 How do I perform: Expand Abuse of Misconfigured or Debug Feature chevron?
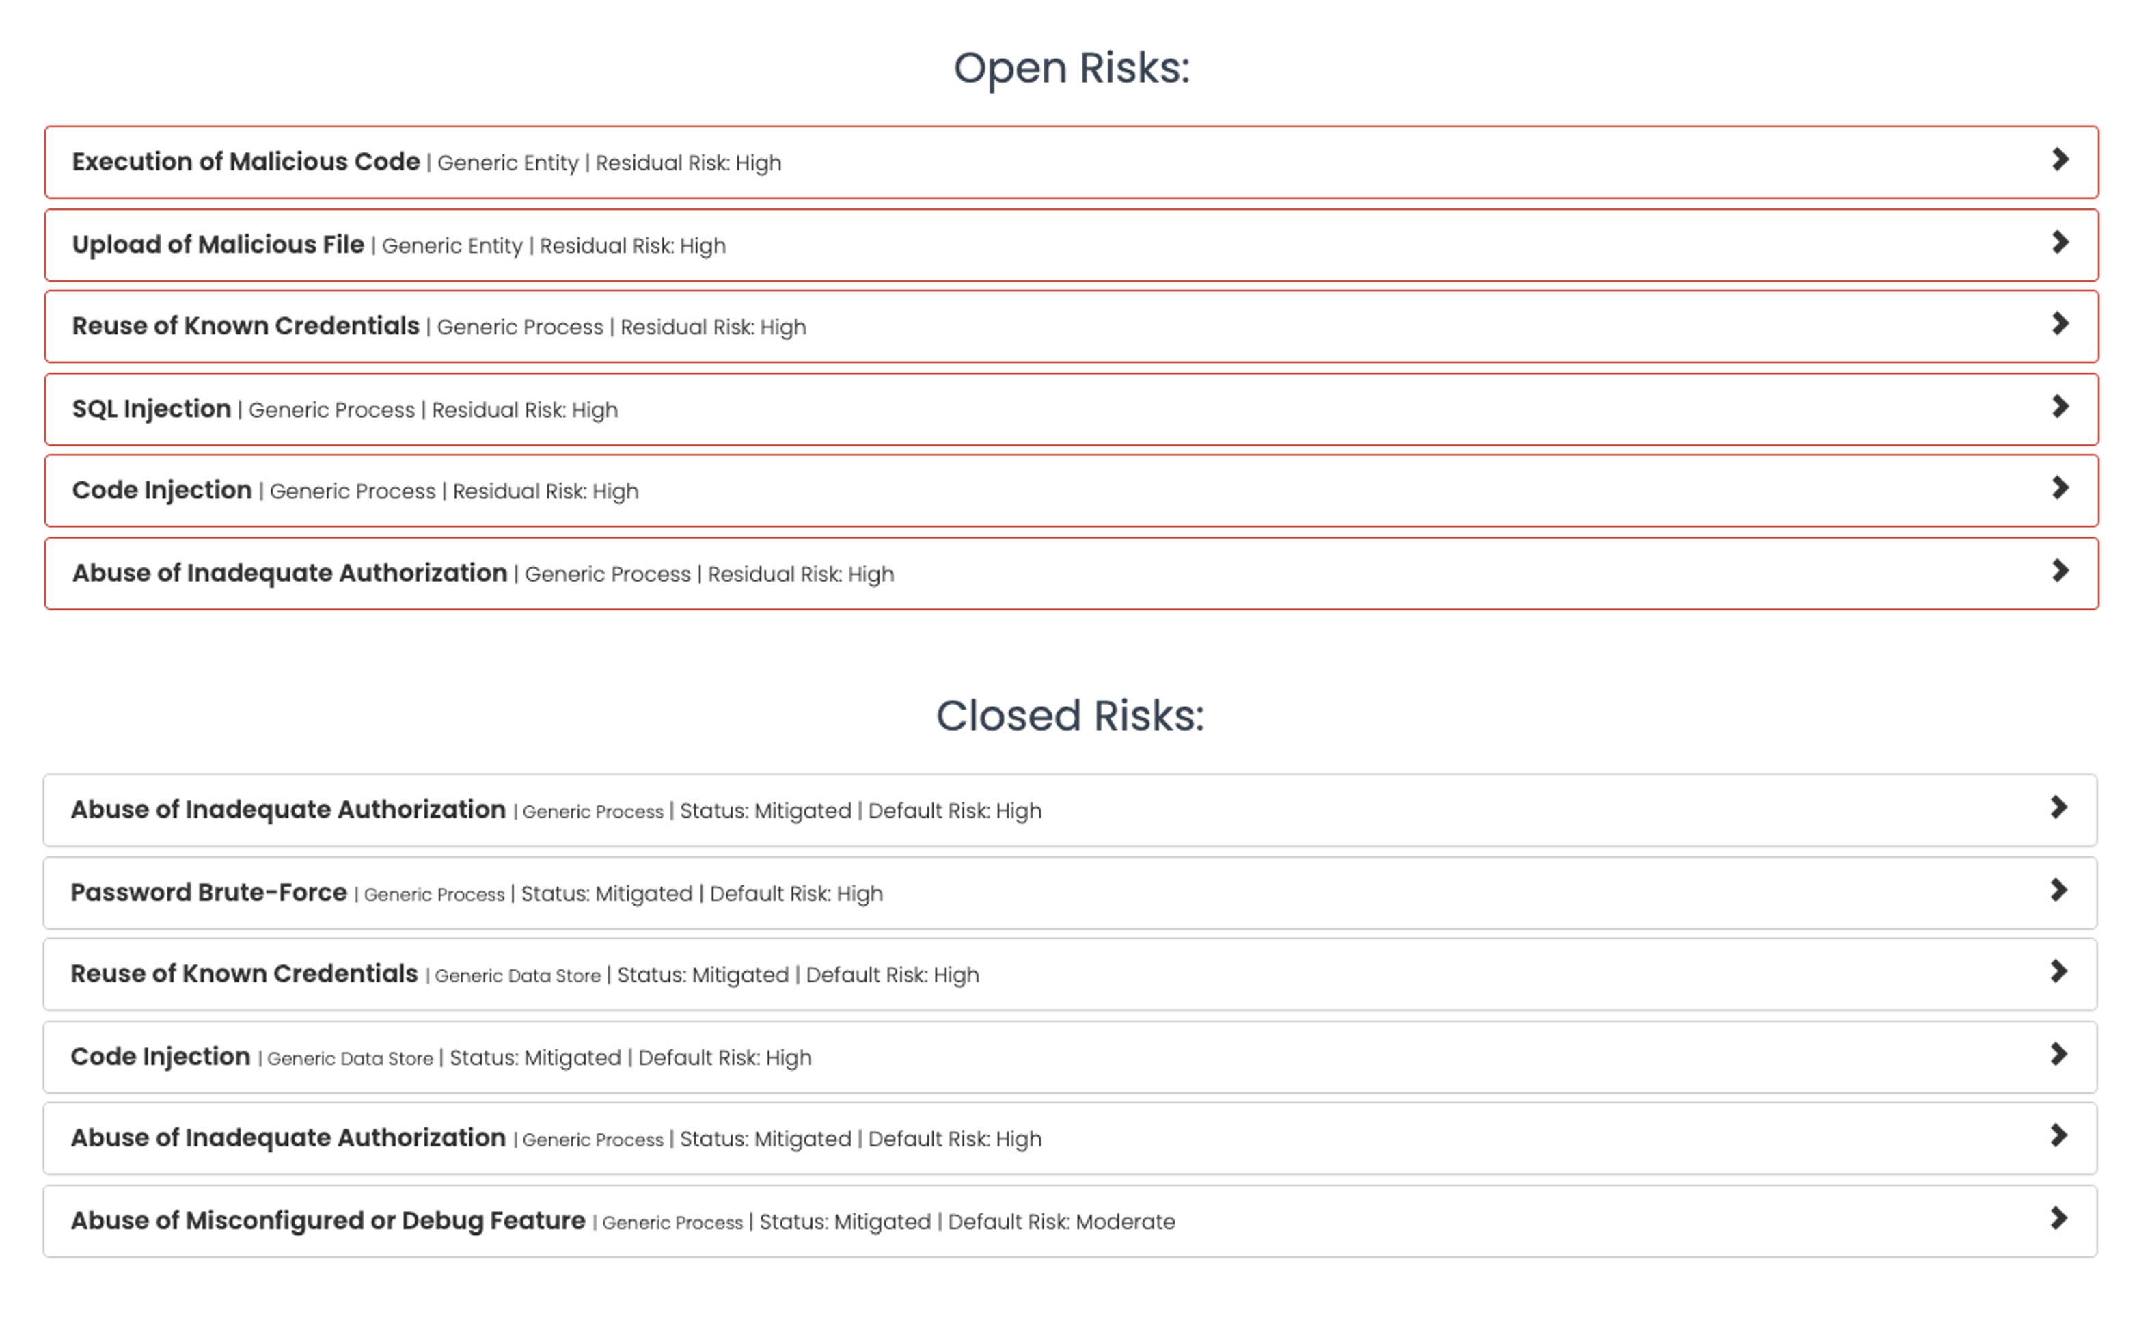(2058, 1219)
